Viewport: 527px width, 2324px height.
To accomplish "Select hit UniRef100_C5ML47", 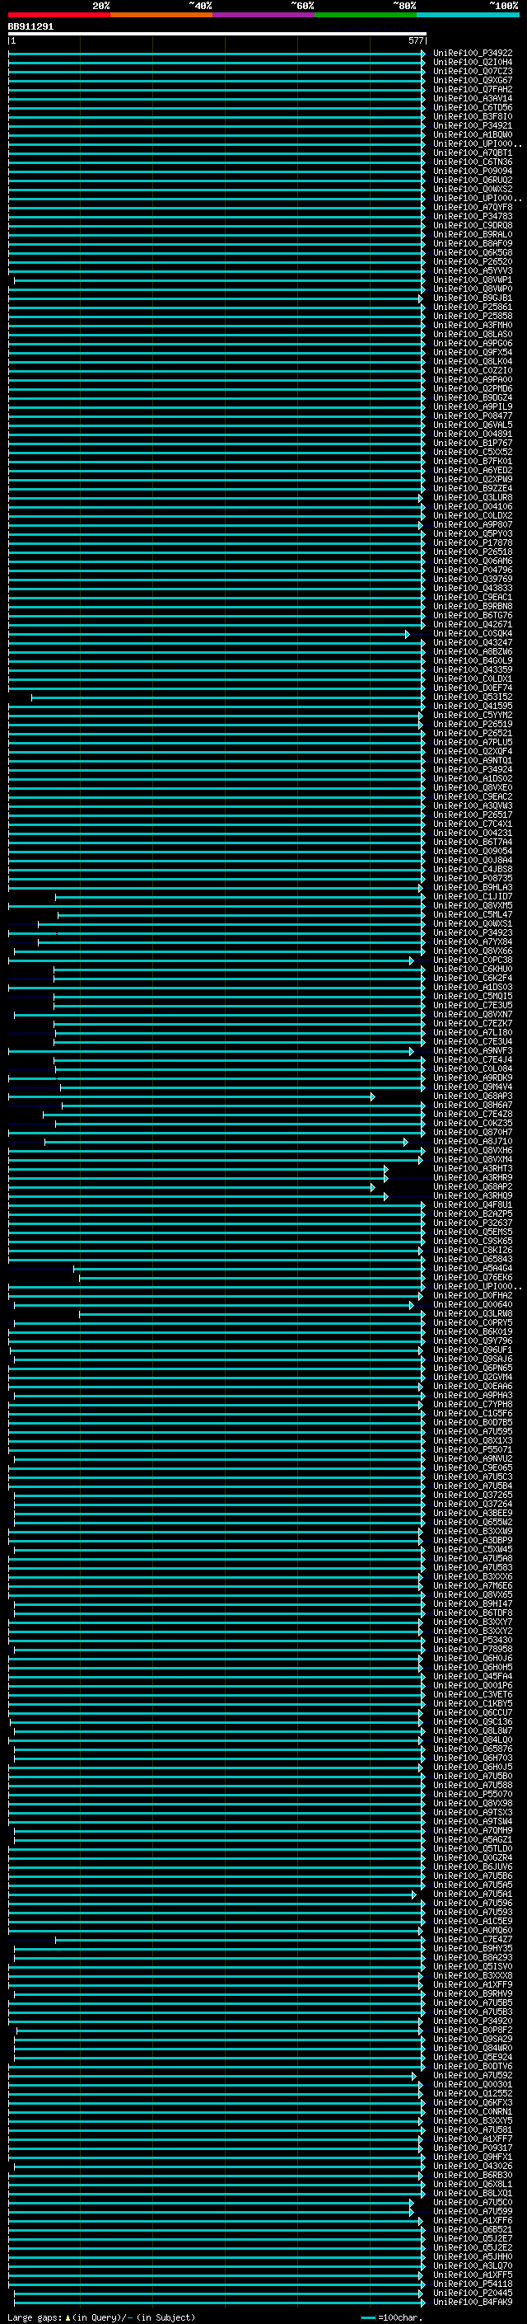I will (472, 915).
